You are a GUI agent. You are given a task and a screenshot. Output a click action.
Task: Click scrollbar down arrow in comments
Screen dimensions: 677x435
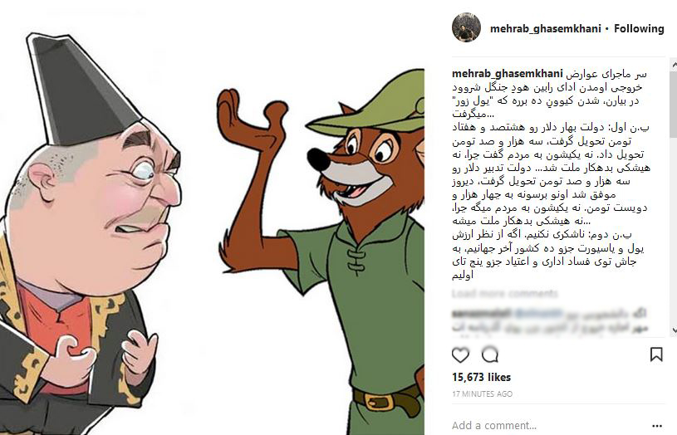pos(674,330)
